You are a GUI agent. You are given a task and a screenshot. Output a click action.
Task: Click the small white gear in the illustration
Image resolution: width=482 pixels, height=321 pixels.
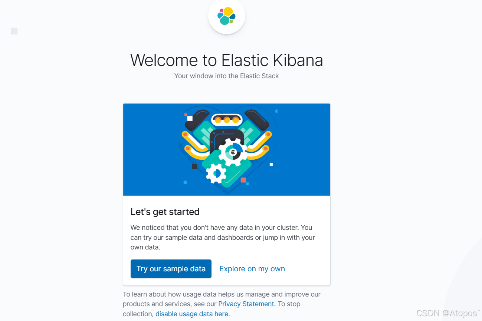216,173
